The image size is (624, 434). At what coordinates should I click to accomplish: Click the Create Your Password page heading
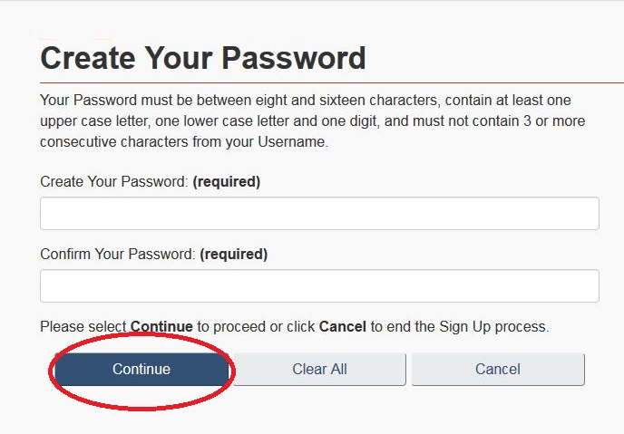(x=203, y=58)
